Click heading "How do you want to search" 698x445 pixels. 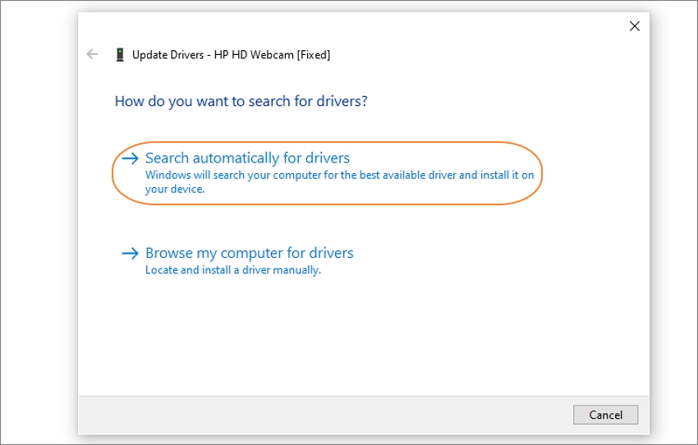click(241, 102)
